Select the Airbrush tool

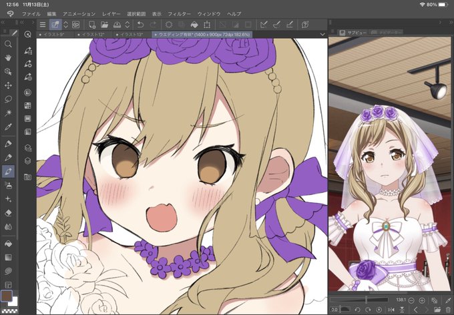[x=8, y=186]
